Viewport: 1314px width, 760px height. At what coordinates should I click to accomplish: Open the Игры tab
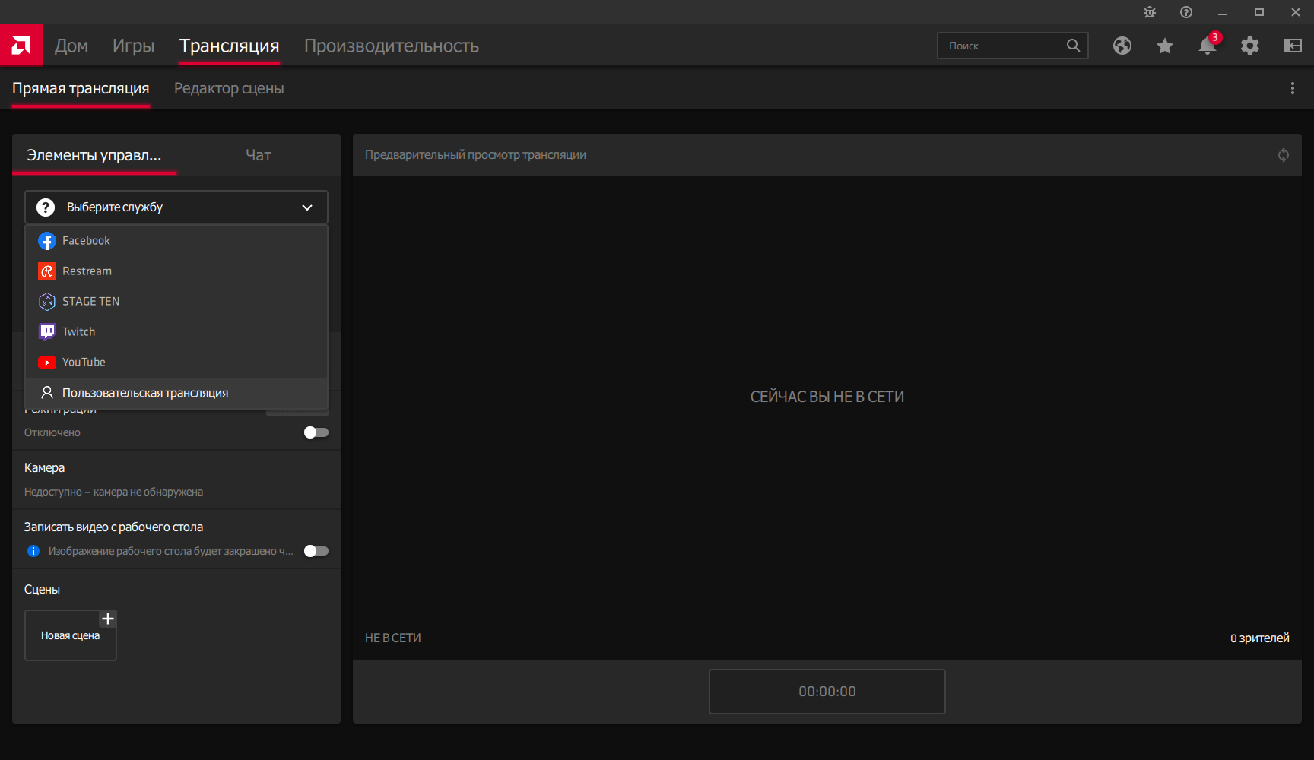(134, 46)
